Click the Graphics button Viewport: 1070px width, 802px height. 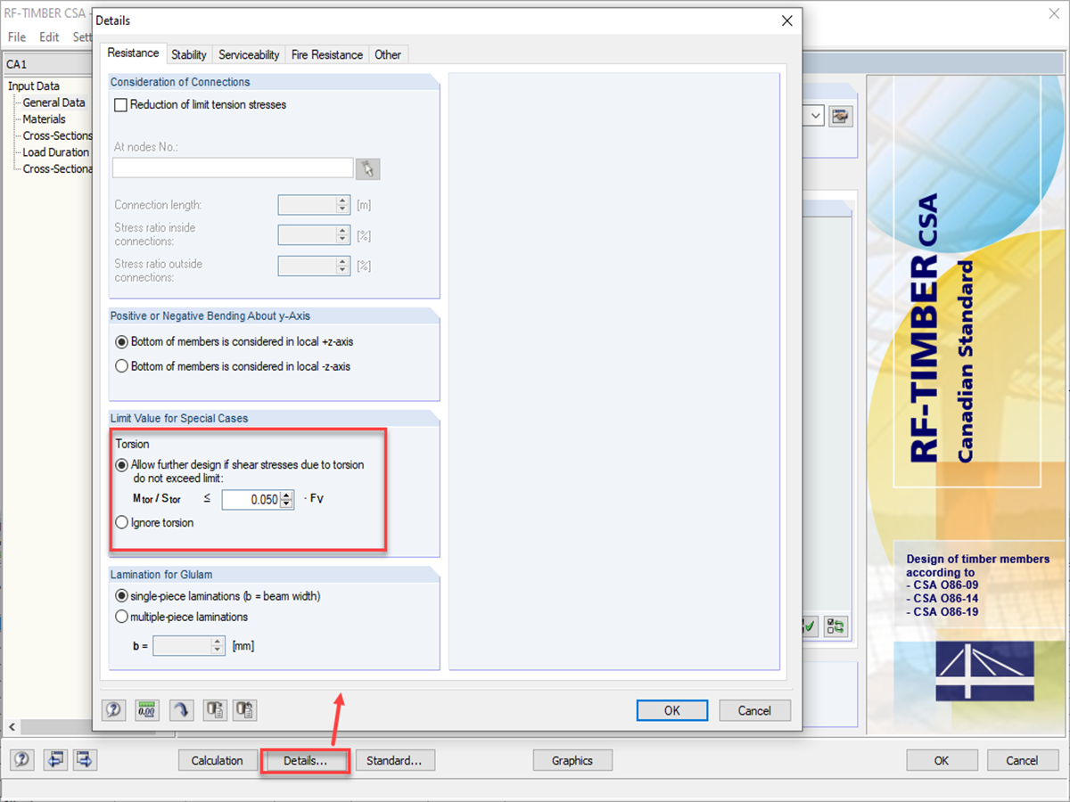(x=572, y=760)
